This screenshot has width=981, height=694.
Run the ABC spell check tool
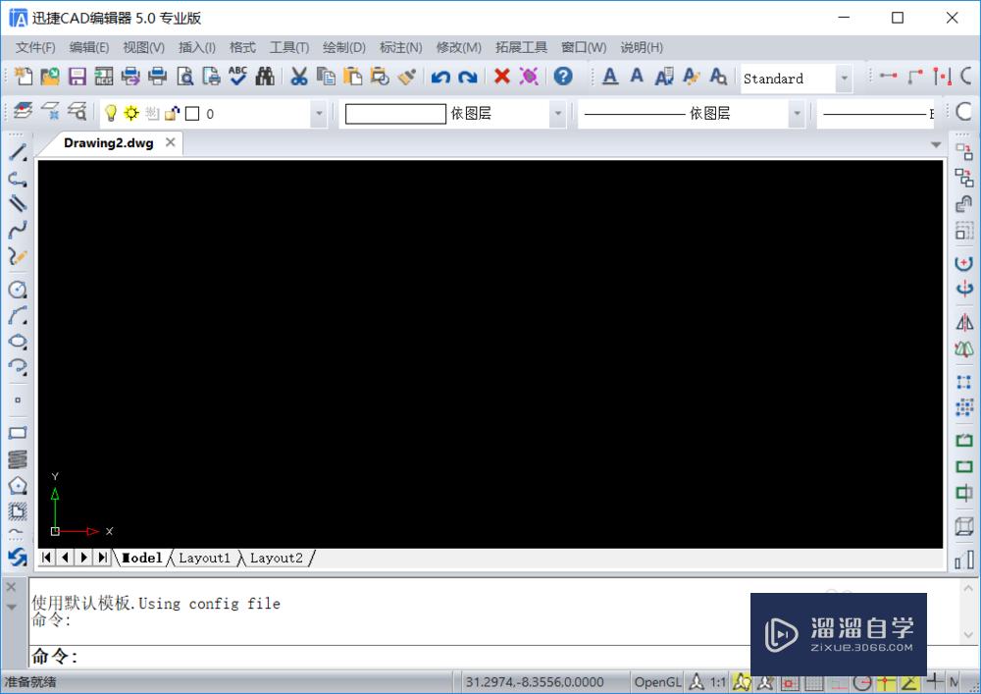(237, 76)
